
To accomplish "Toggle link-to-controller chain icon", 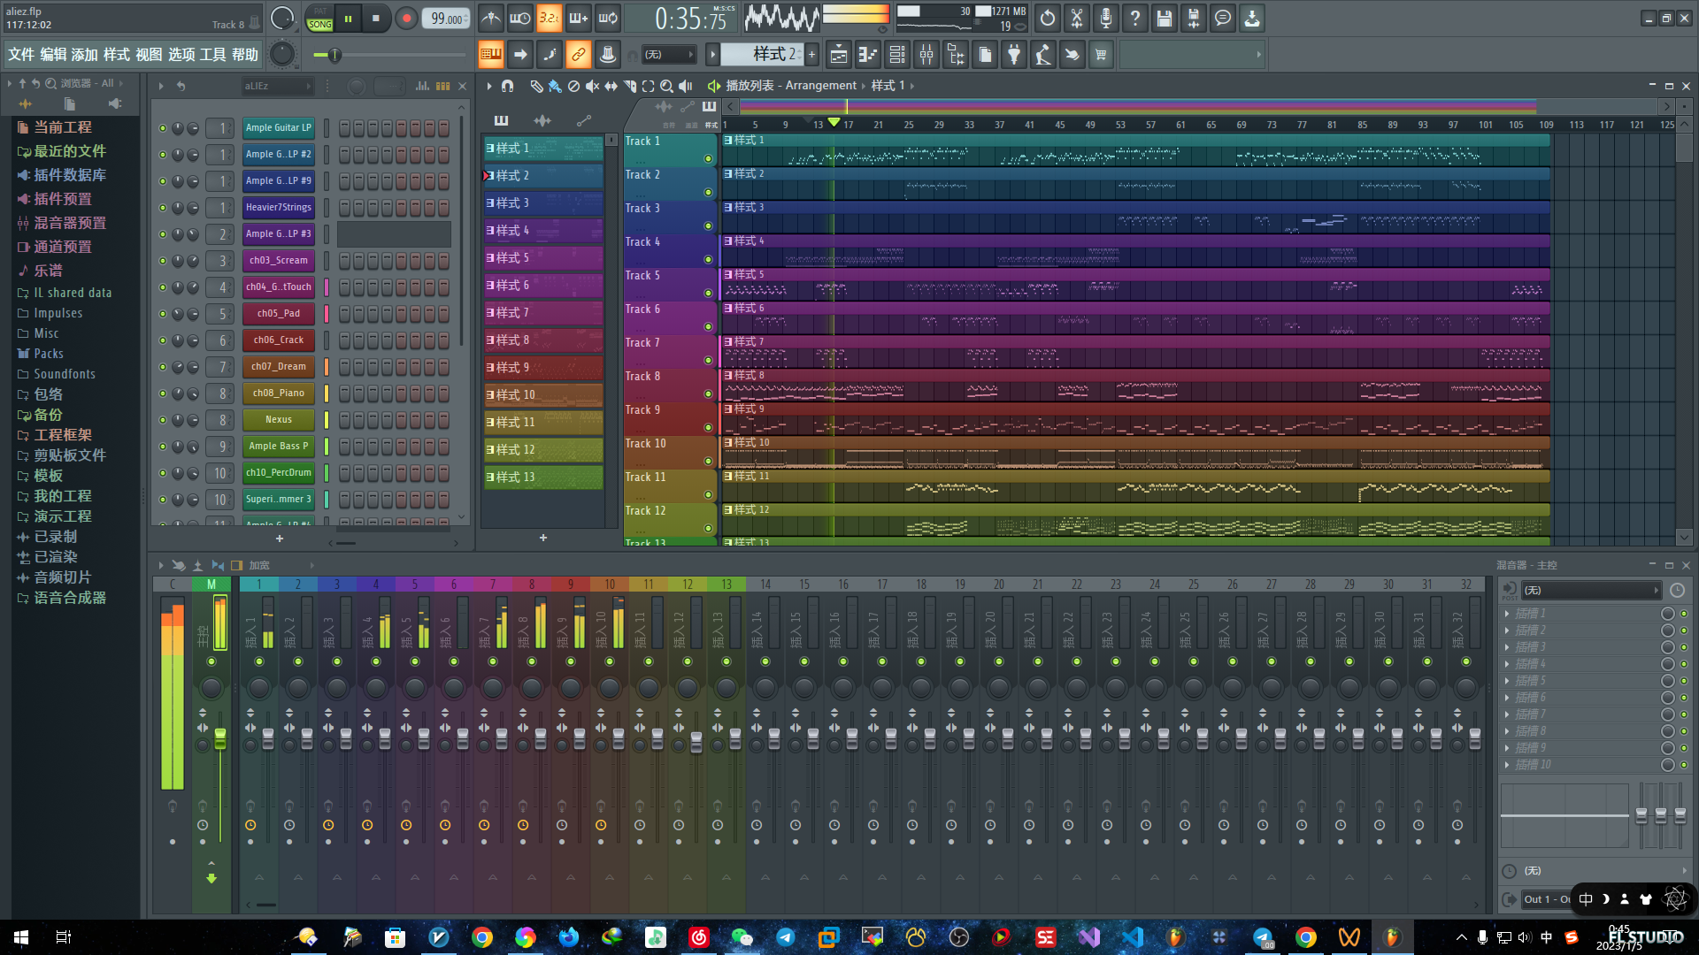I will (579, 55).
